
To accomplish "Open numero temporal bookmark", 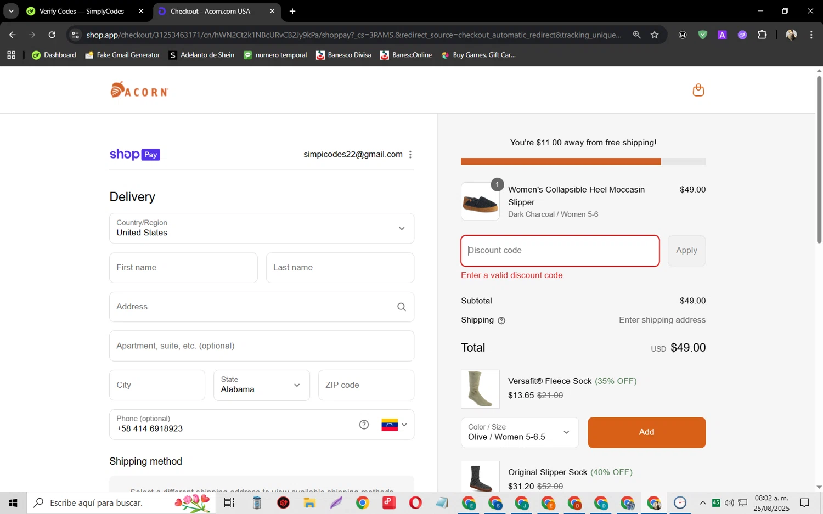I will pyautogui.click(x=275, y=55).
